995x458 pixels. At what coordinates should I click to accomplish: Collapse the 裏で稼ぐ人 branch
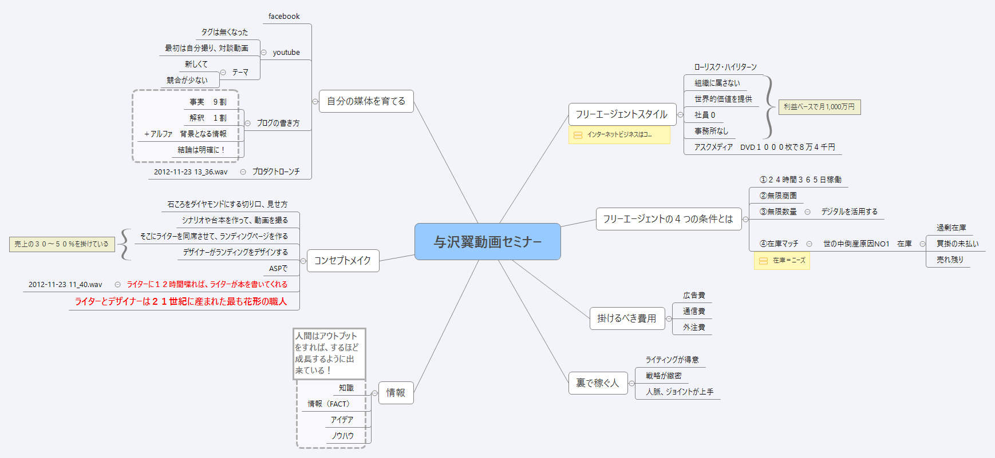click(631, 383)
